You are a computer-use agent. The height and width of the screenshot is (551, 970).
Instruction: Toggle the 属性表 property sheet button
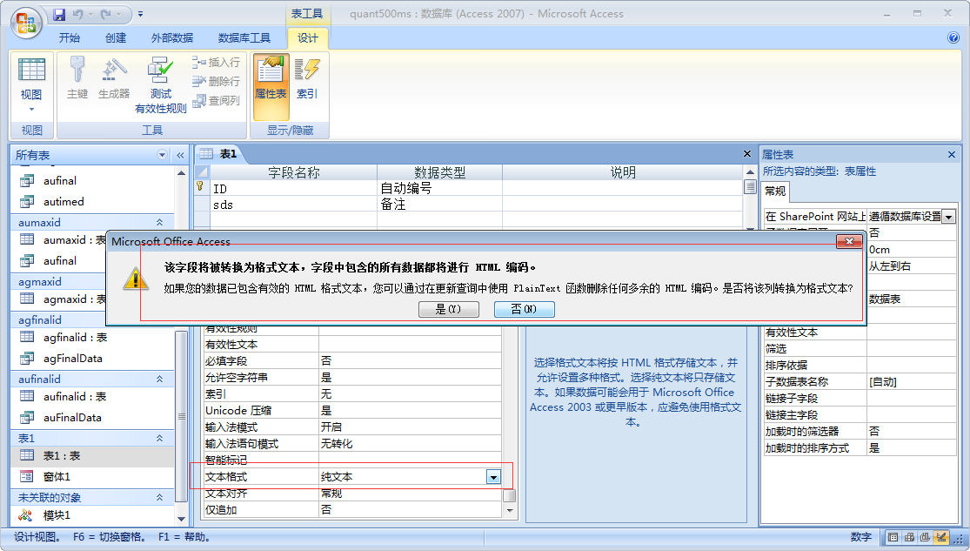271,85
